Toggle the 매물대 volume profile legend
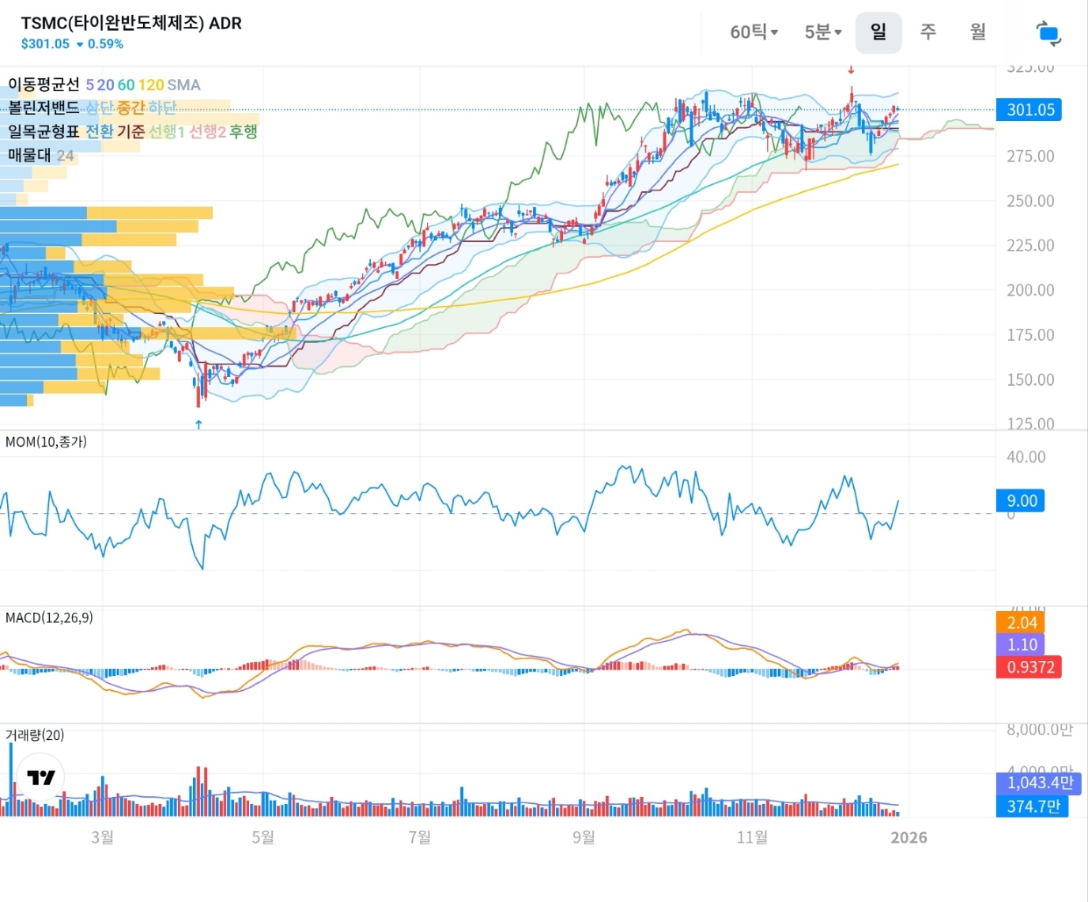 [29, 155]
